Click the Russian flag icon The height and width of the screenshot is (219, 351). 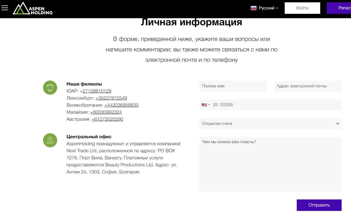(253, 8)
